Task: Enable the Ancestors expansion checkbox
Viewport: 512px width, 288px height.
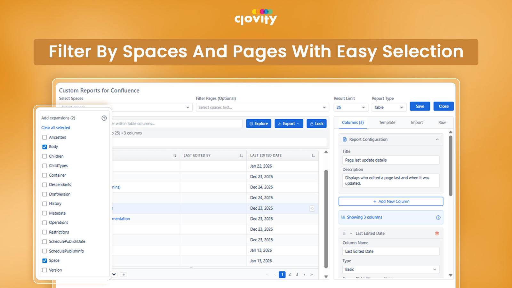Action: point(44,137)
